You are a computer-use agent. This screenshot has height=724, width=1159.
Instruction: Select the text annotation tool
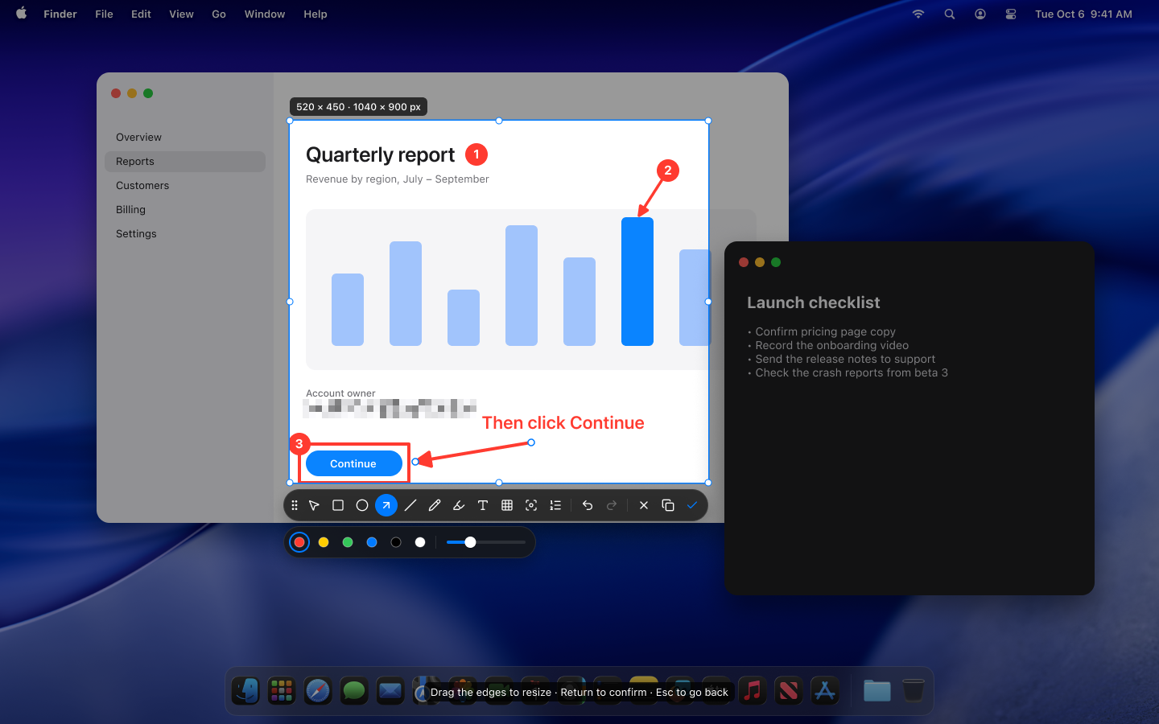coord(483,505)
